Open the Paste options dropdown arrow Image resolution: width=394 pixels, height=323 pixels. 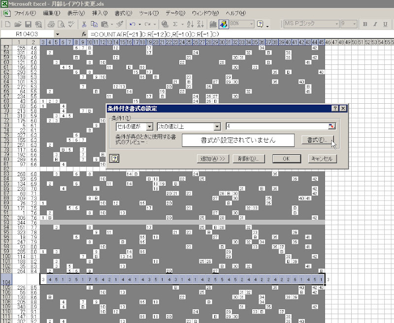(x=112, y=25)
